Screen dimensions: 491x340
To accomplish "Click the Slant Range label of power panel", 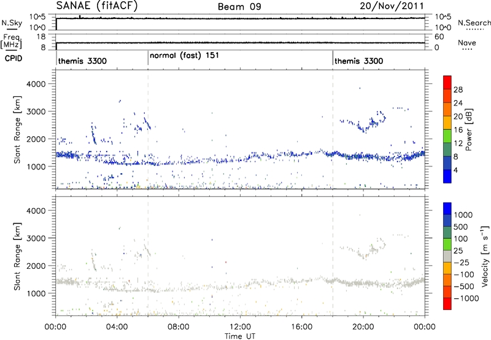I will coord(17,129).
